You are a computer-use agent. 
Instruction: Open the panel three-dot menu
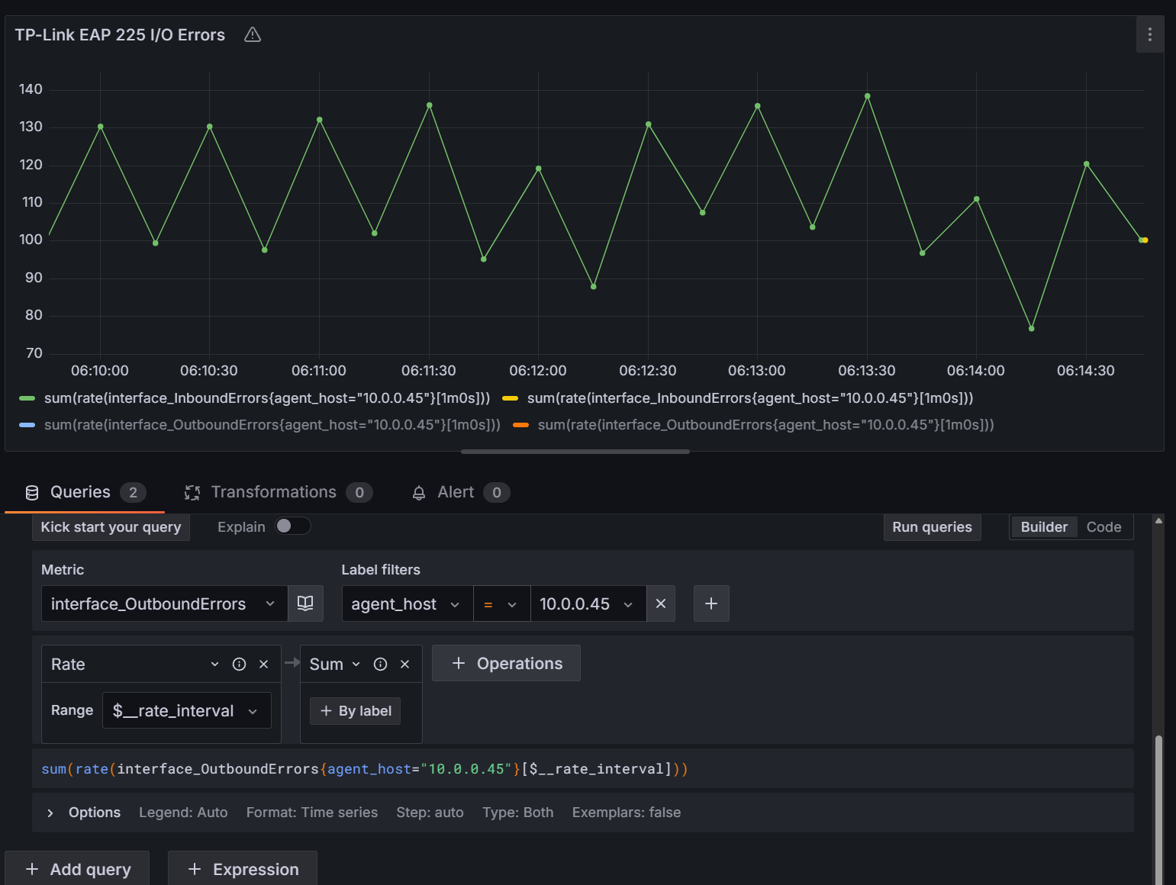[1149, 34]
